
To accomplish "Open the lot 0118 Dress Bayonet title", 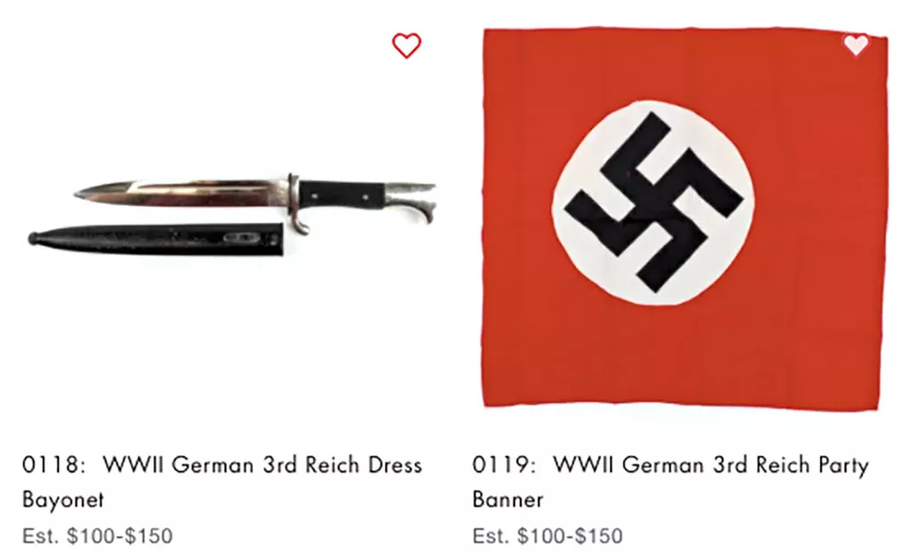I will point(222,482).
